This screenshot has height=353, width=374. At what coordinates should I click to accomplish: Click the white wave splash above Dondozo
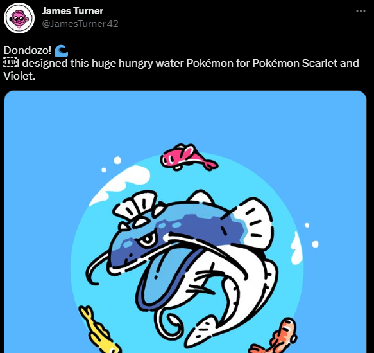[121, 184]
